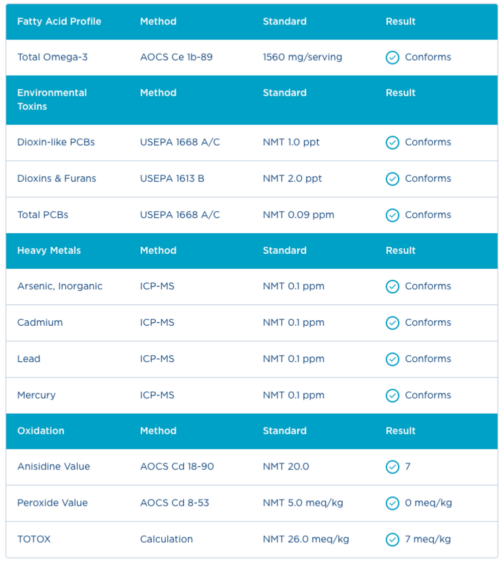Image resolution: width=501 pixels, height=563 pixels.
Task: Click the AOCS Ce 1b-89 method text
Action: point(176,57)
